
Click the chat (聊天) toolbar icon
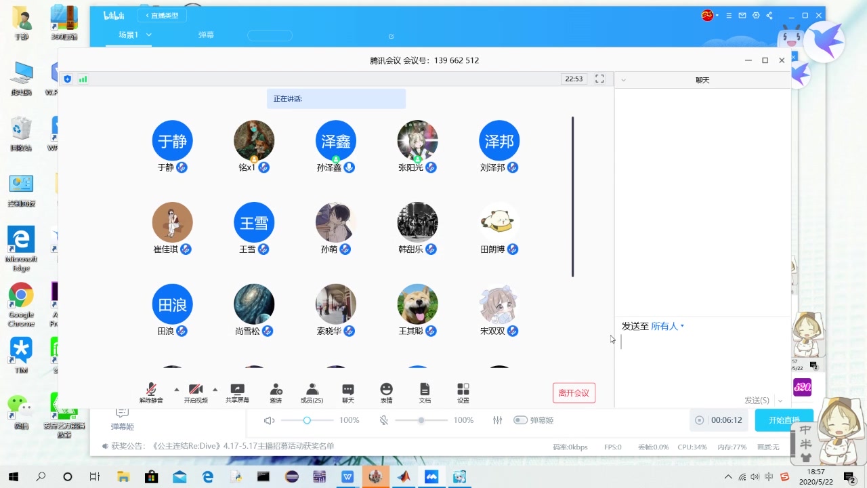click(348, 389)
